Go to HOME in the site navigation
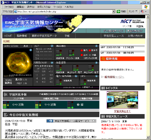Screen dimensions: 151x140 tap(8, 36)
